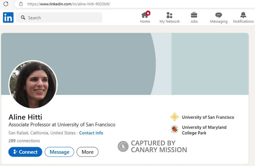
Task: Open the Messaging speech bubble icon
Action: click(x=218, y=15)
